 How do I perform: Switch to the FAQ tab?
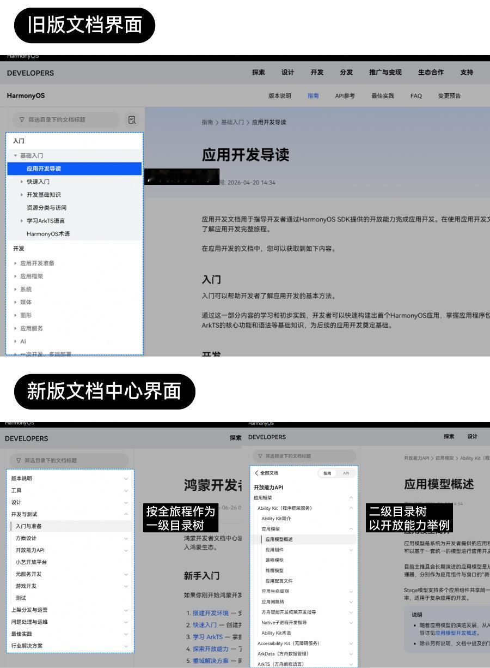click(x=416, y=96)
